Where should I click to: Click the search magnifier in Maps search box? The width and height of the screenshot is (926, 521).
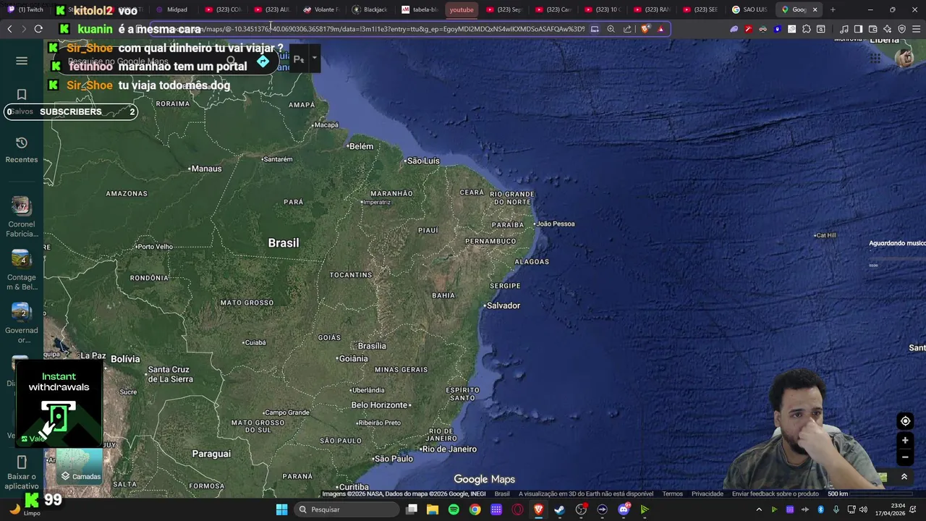click(x=231, y=62)
